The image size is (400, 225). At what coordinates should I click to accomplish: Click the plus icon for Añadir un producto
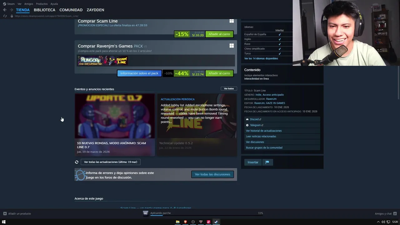click(5, 213)
